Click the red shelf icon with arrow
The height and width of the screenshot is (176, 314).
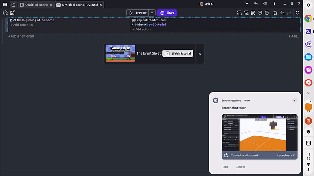309,121
